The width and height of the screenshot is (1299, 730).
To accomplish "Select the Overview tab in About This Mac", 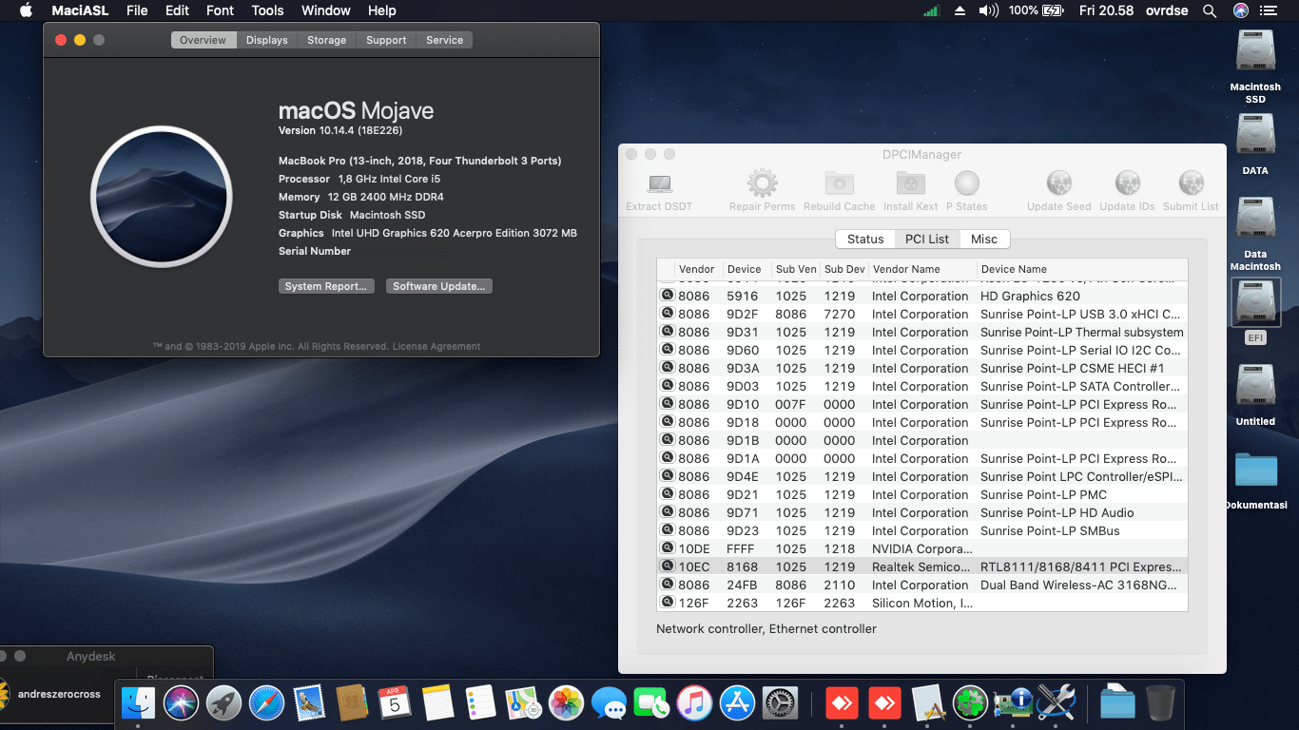I will tap(204, 40).
